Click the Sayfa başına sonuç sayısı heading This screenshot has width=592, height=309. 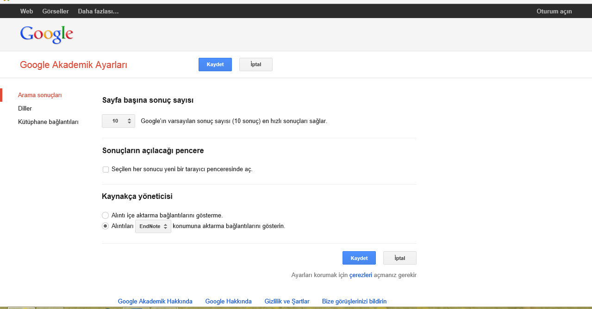click(148, 100)
